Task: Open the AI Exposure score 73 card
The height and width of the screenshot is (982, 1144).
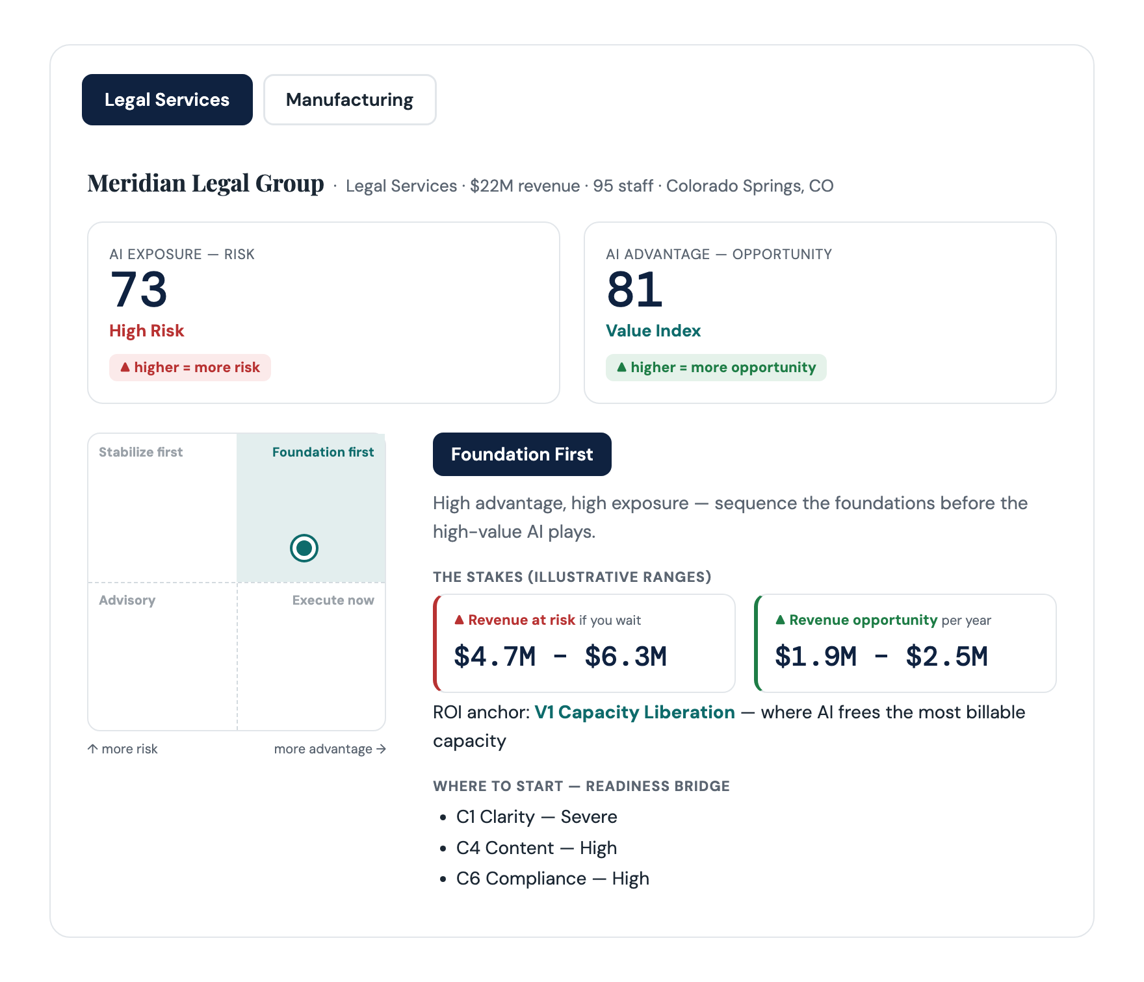Action: coord(324,312)
